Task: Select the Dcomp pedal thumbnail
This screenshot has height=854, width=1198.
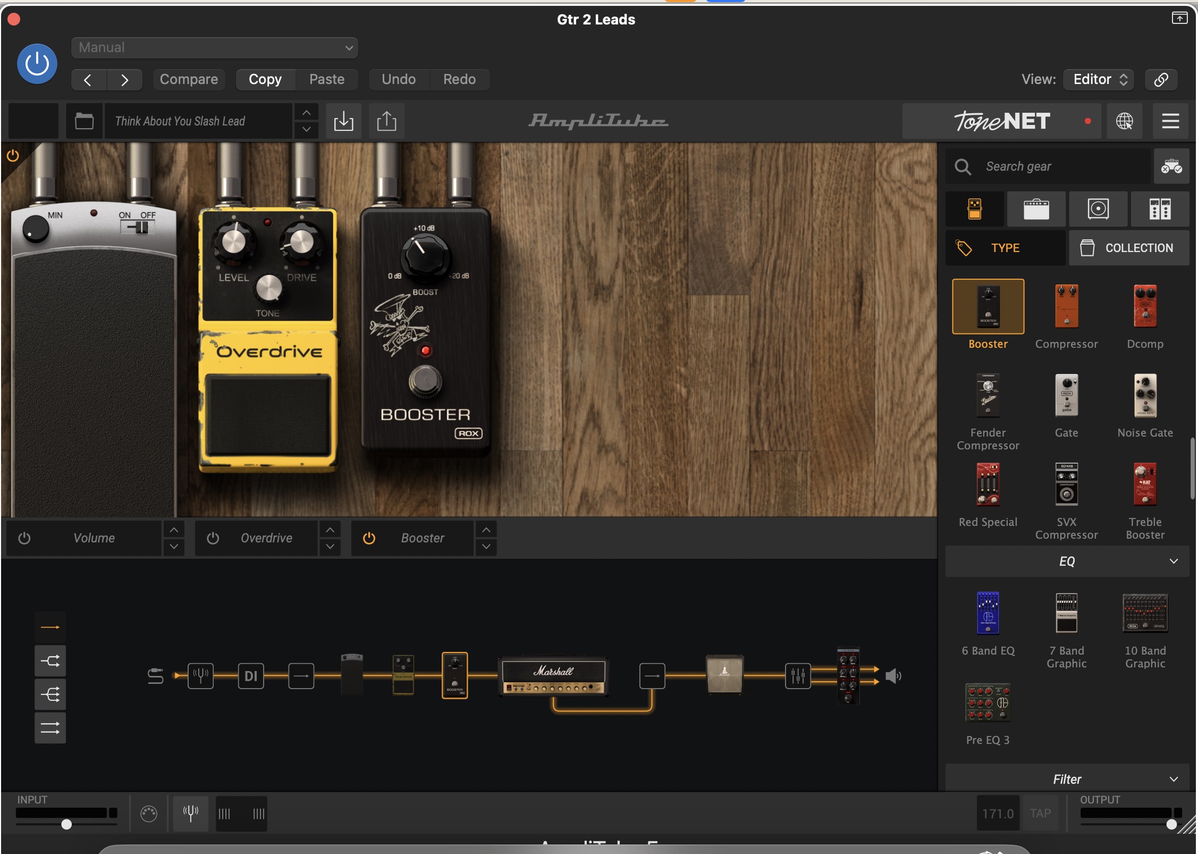Action: (1145, 307)
